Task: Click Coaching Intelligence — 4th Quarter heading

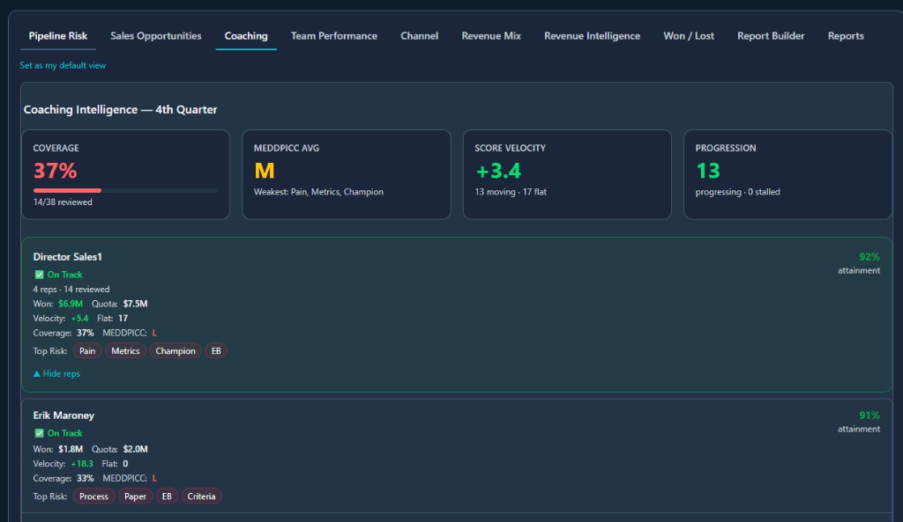Action: pyautogui.click(x=120, y=109)
